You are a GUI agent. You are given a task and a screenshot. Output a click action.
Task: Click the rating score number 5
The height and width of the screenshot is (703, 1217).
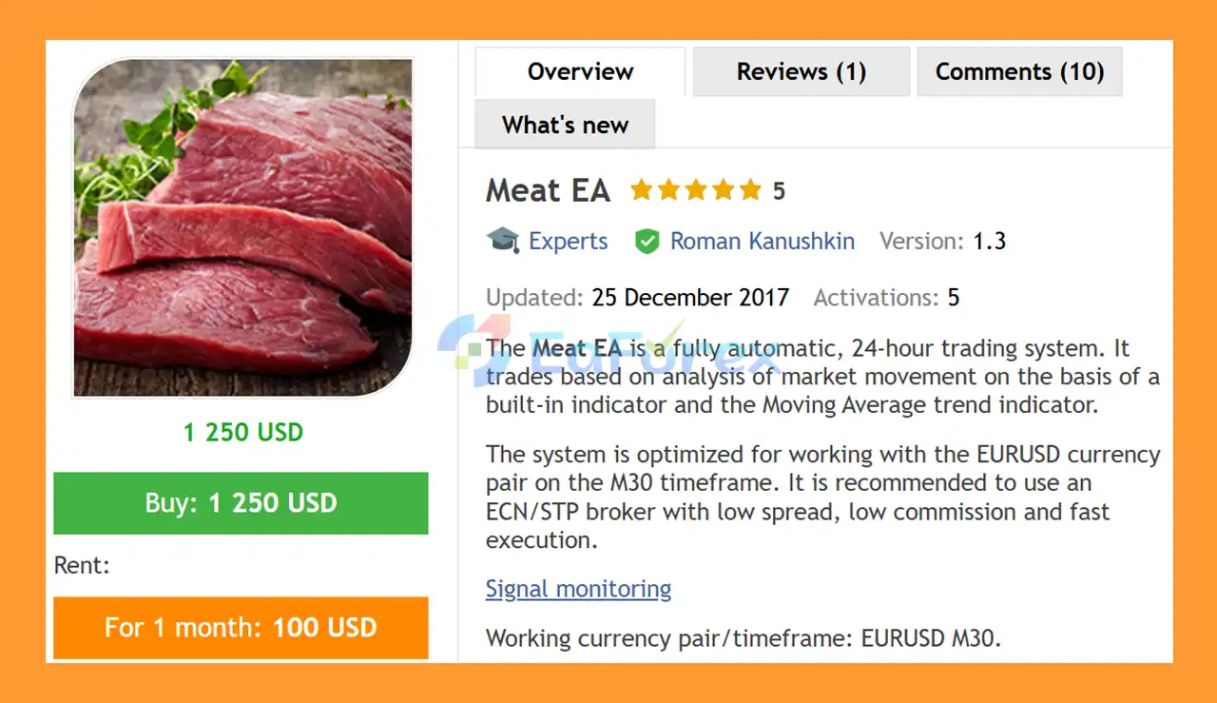click(778, 189)
